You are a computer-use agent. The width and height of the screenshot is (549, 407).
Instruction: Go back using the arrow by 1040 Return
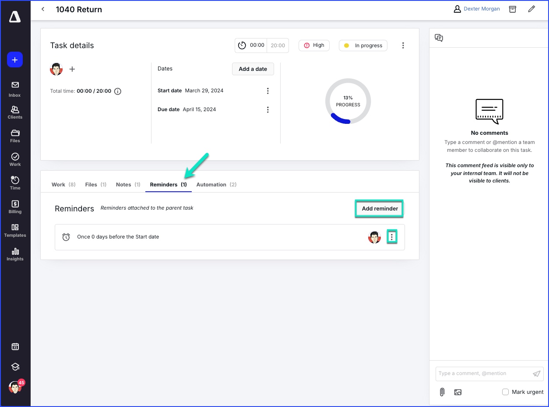tap(43, 9)
